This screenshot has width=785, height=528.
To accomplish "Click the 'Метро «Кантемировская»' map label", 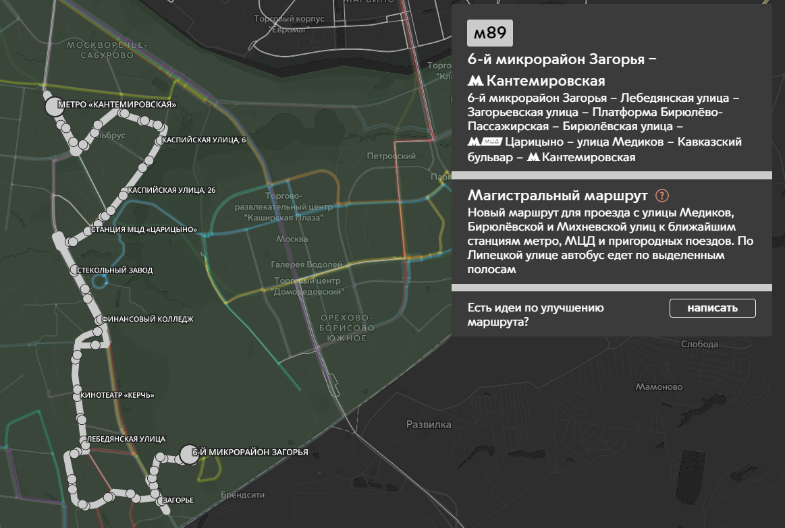I will [117, 105].
